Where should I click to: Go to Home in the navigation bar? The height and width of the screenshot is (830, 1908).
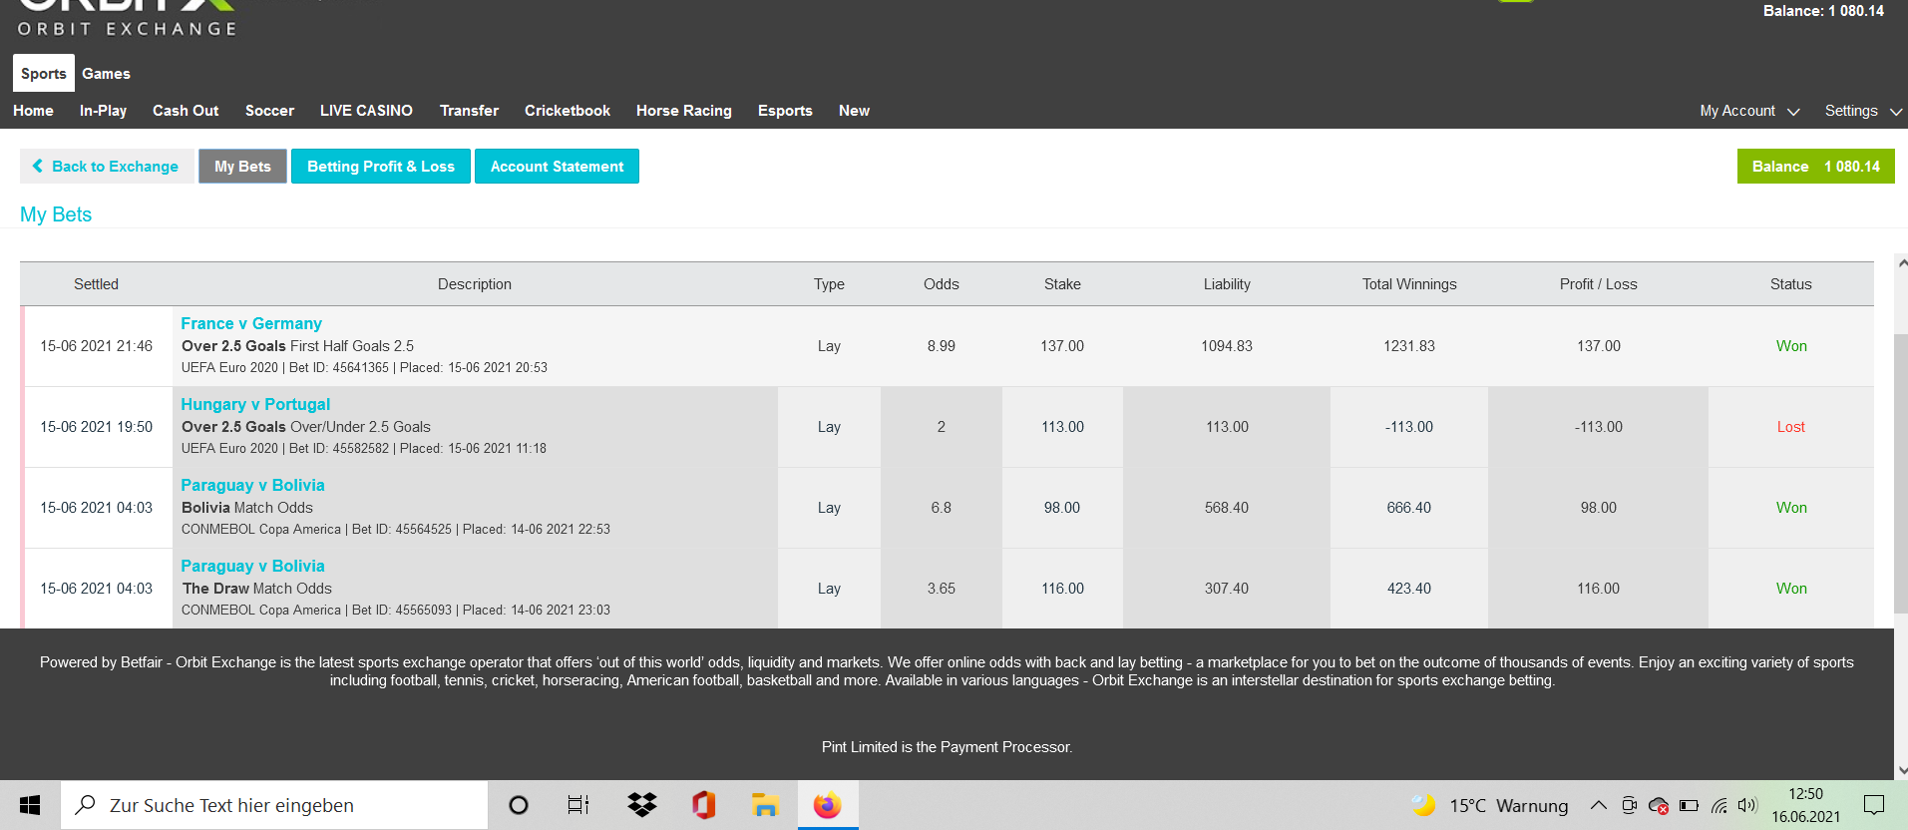33,111
